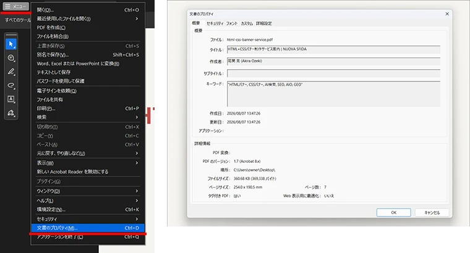Activate the text box tool
This screenshot has width=470, height=253.
click(x=11, y=99)
